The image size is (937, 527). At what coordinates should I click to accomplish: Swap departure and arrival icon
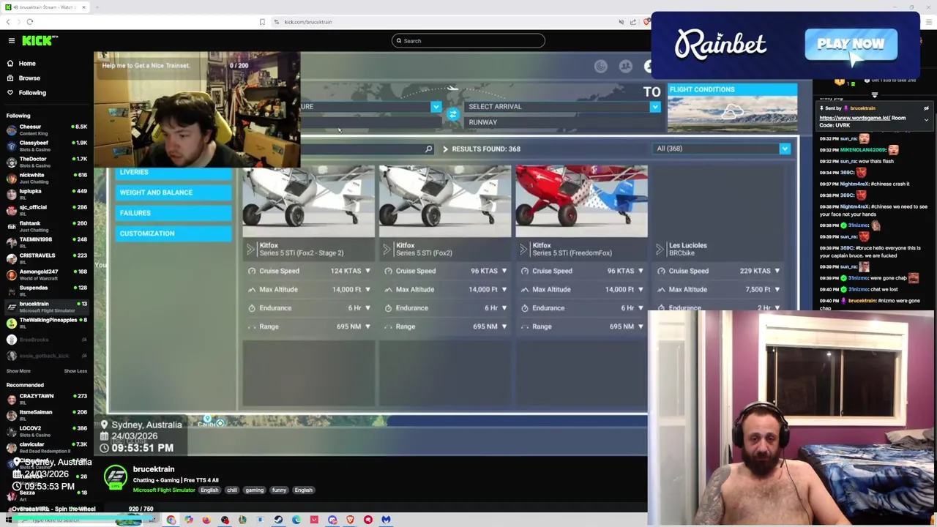click(452, 114)
